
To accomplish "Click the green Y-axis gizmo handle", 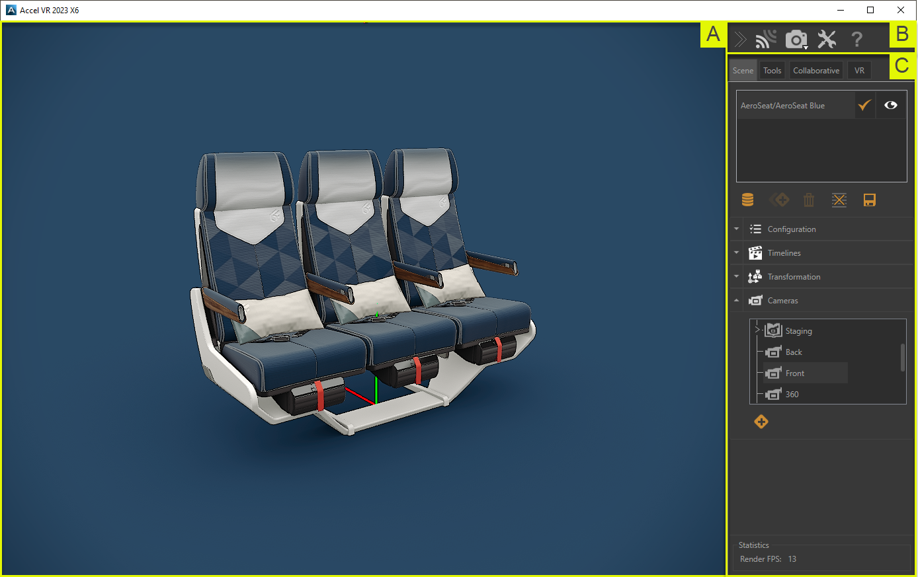I will (x=376, y=389).
